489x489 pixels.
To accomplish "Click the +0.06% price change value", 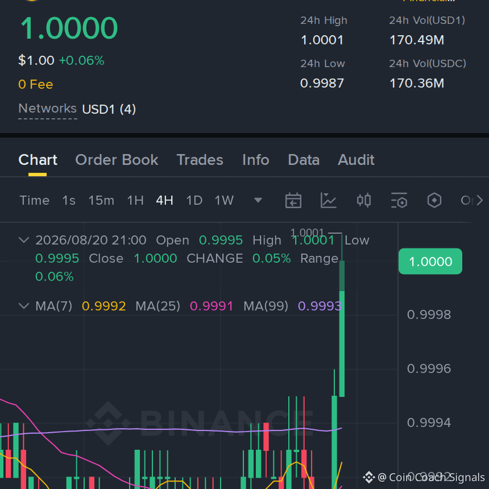I will pyautogui.click(x=81, y=61).
